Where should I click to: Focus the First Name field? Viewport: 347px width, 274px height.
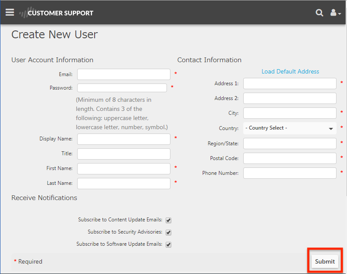click(124, 169)
